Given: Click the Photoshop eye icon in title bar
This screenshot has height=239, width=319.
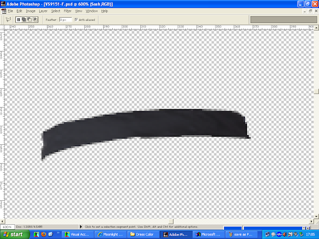Looking at the screenshot, I should (3, 4).
